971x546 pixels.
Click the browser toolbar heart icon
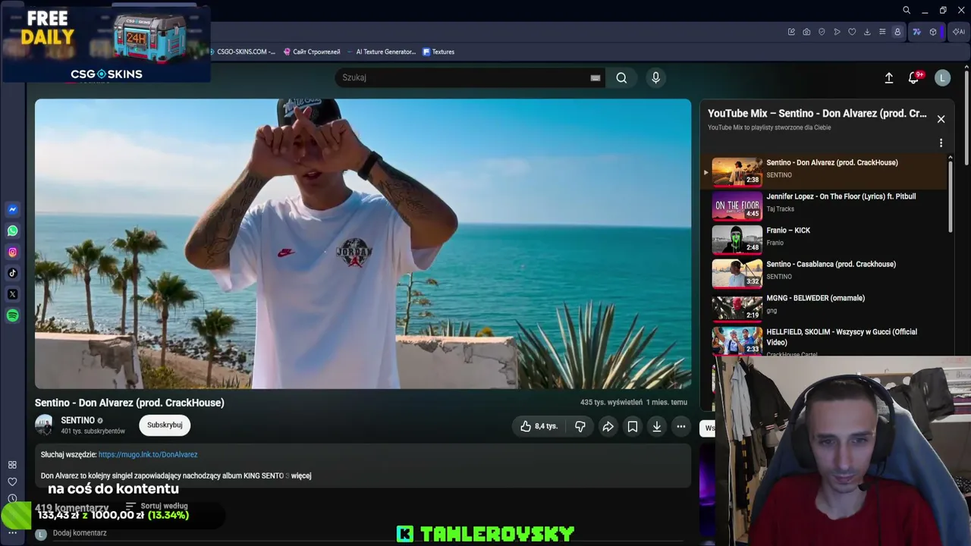[x=852, y=32]
